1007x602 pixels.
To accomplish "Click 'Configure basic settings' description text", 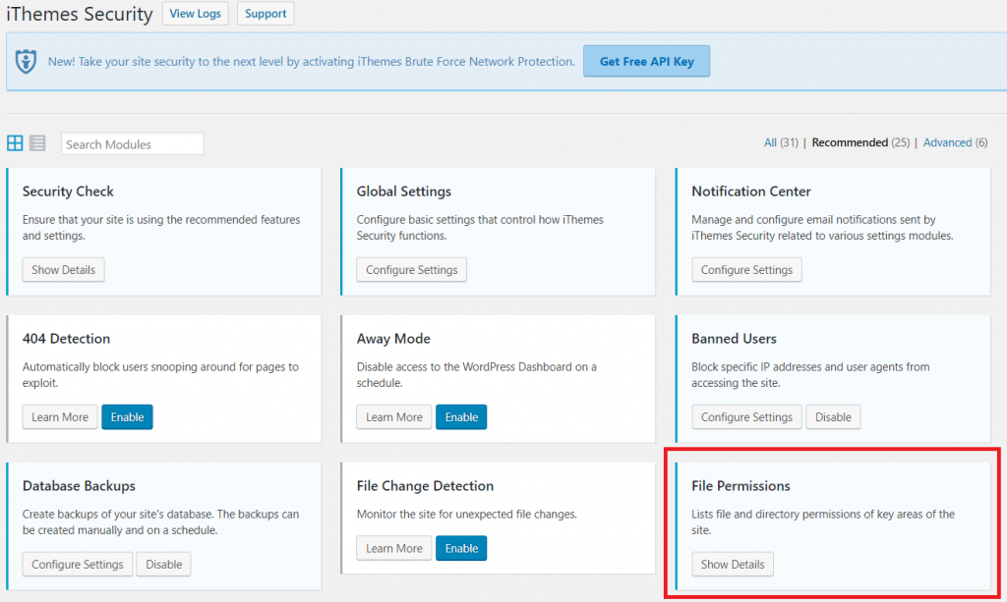I will [x=480, y=228].
